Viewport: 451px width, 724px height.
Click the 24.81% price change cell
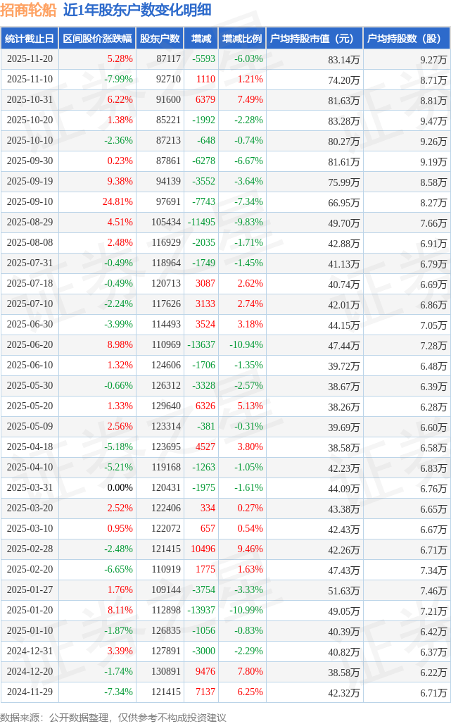point(118,202)
